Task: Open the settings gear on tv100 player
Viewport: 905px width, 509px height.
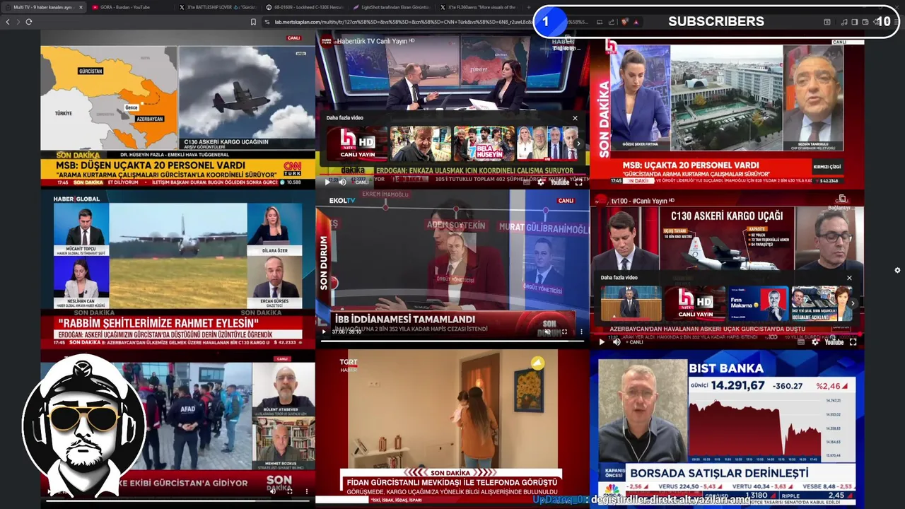Action: coord(817,341)
